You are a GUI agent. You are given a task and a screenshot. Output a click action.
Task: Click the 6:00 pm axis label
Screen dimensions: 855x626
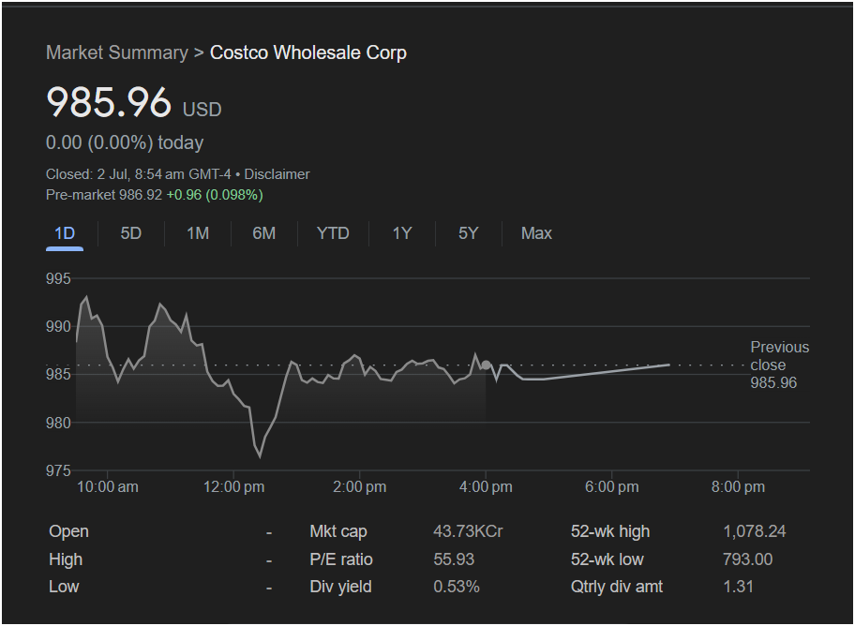tap(612, 487)
